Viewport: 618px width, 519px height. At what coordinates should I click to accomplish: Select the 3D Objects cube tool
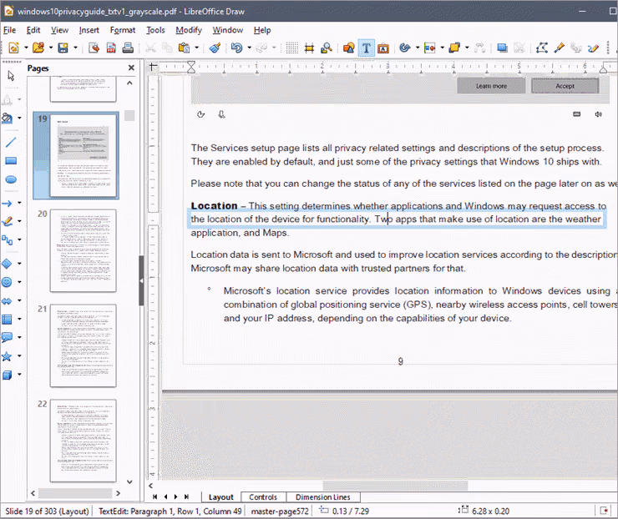coord(7,375)
